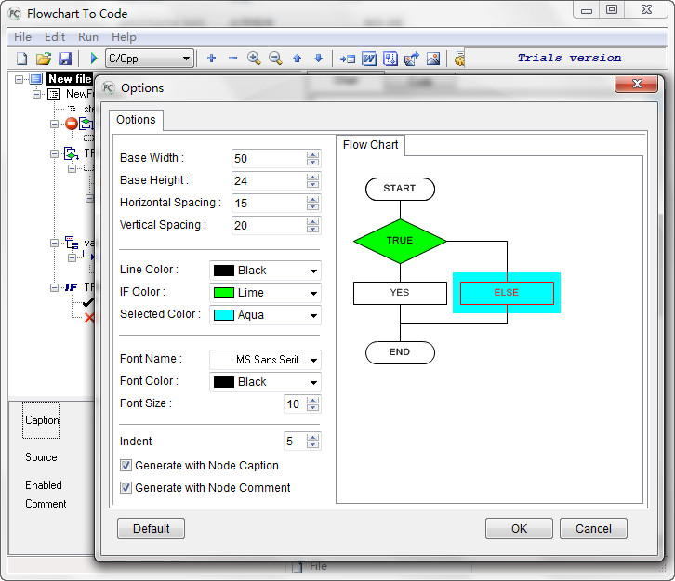Select the black checkmark branch in tree

tap(88, 302)
